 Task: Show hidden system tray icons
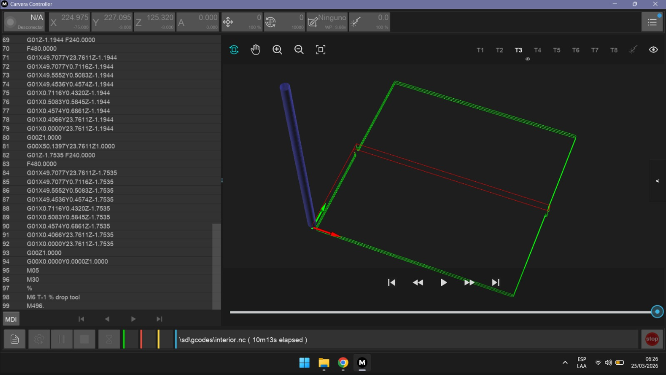click(565, 363)
